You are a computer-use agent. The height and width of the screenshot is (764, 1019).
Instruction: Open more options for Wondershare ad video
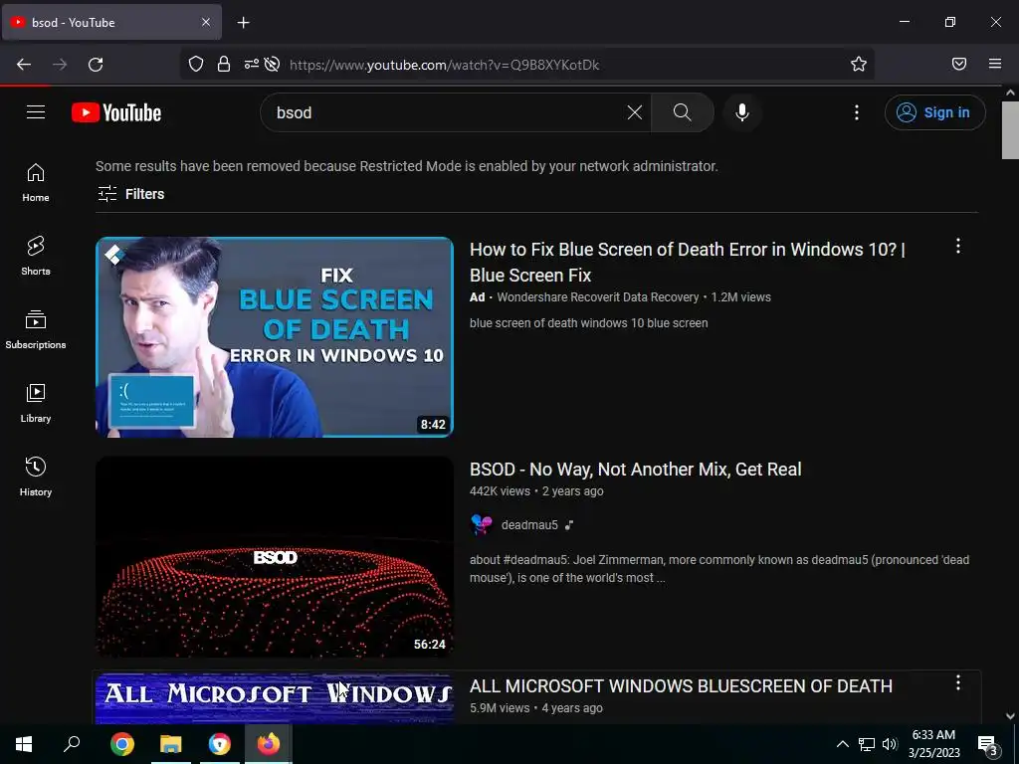pyautogui.click(x=958, y=247)
